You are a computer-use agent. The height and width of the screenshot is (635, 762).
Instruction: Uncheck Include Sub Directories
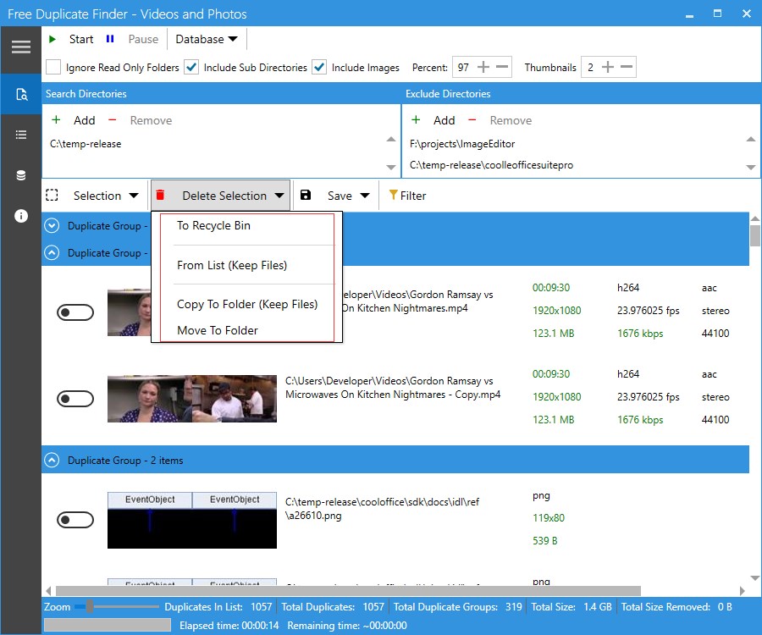[x=191, y=67]
